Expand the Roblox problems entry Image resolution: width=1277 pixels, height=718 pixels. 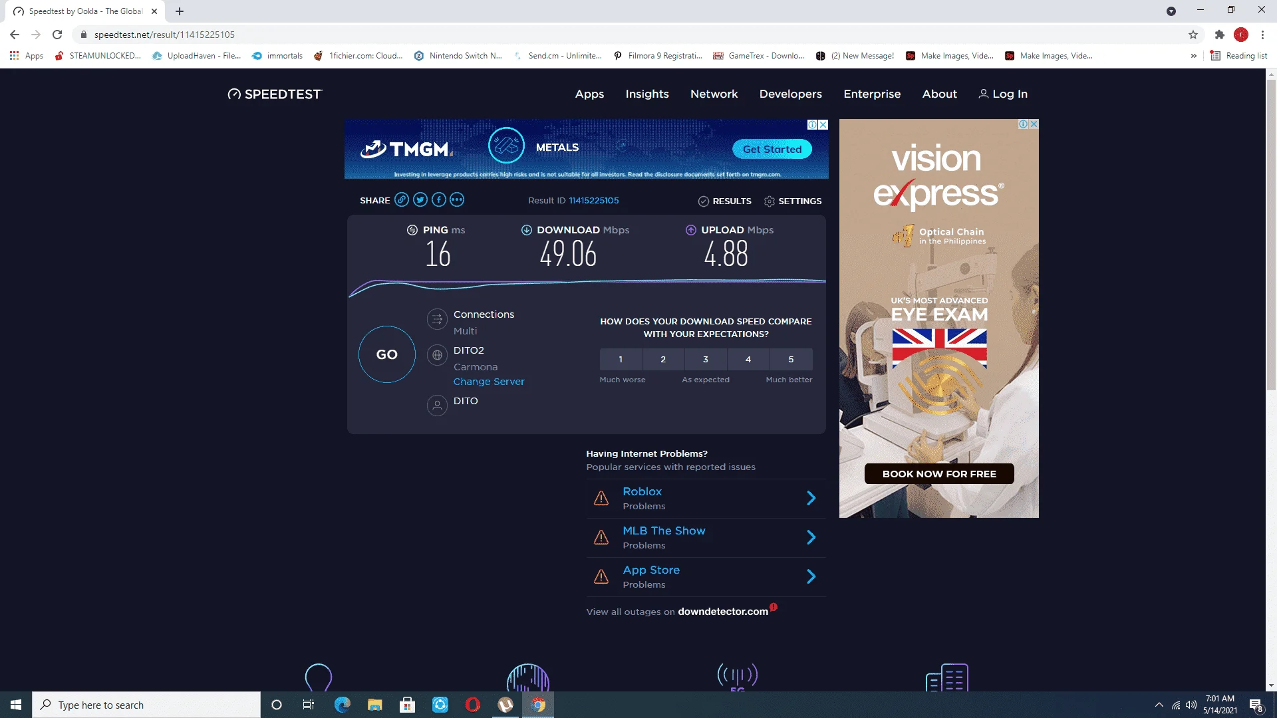coord(811,498)
